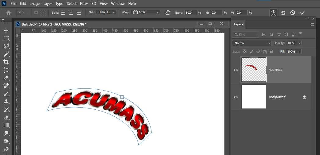Select the Polygonal Lasso tool
The height and width of the screenshot is (155, 320).
point(6,46)
